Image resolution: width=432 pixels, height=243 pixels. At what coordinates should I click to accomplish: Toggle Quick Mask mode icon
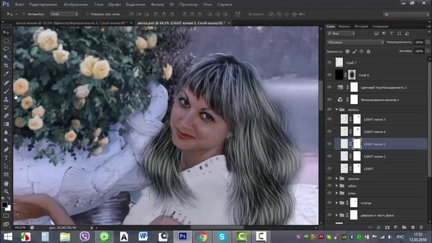6,216
